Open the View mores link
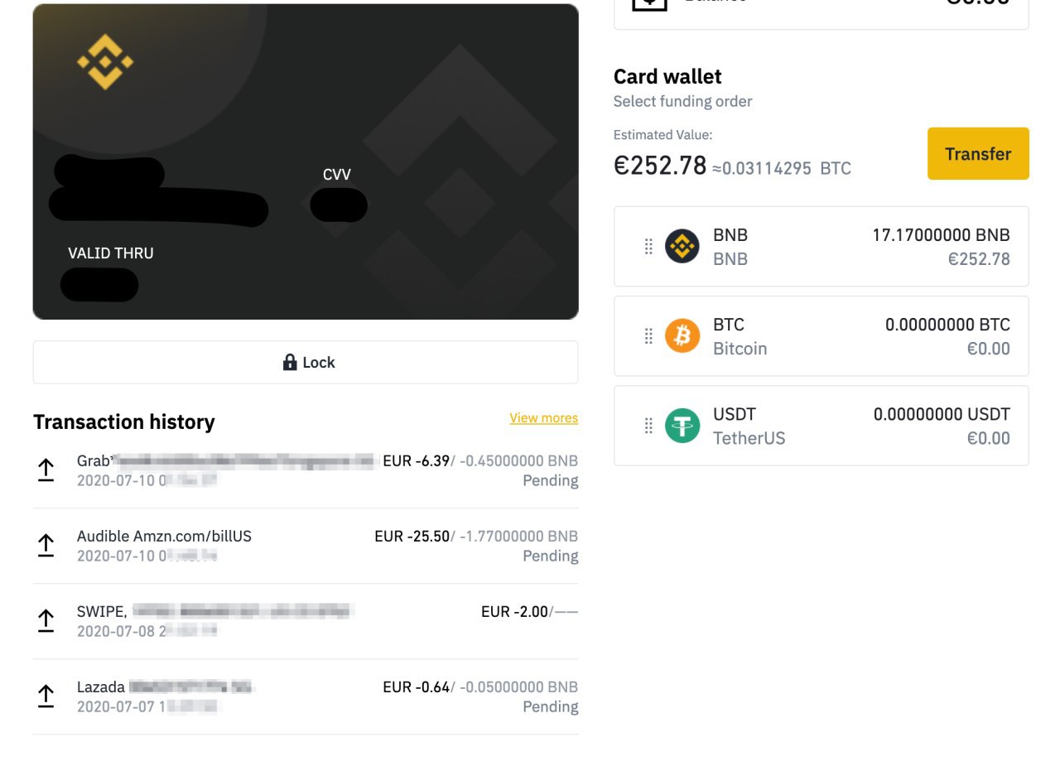1060x766 pixels. tap(543, 418)
